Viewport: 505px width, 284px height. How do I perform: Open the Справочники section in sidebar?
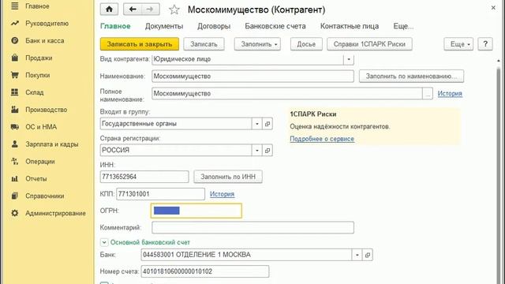click(45, 196)
